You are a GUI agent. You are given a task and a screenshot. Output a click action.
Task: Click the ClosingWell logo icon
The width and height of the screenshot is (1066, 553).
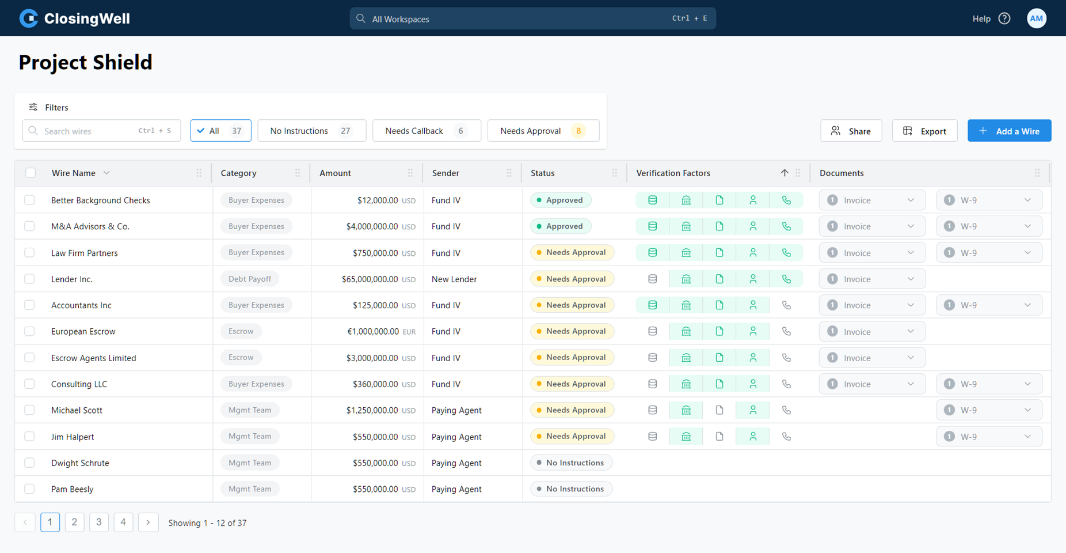(x=28, y=18)
